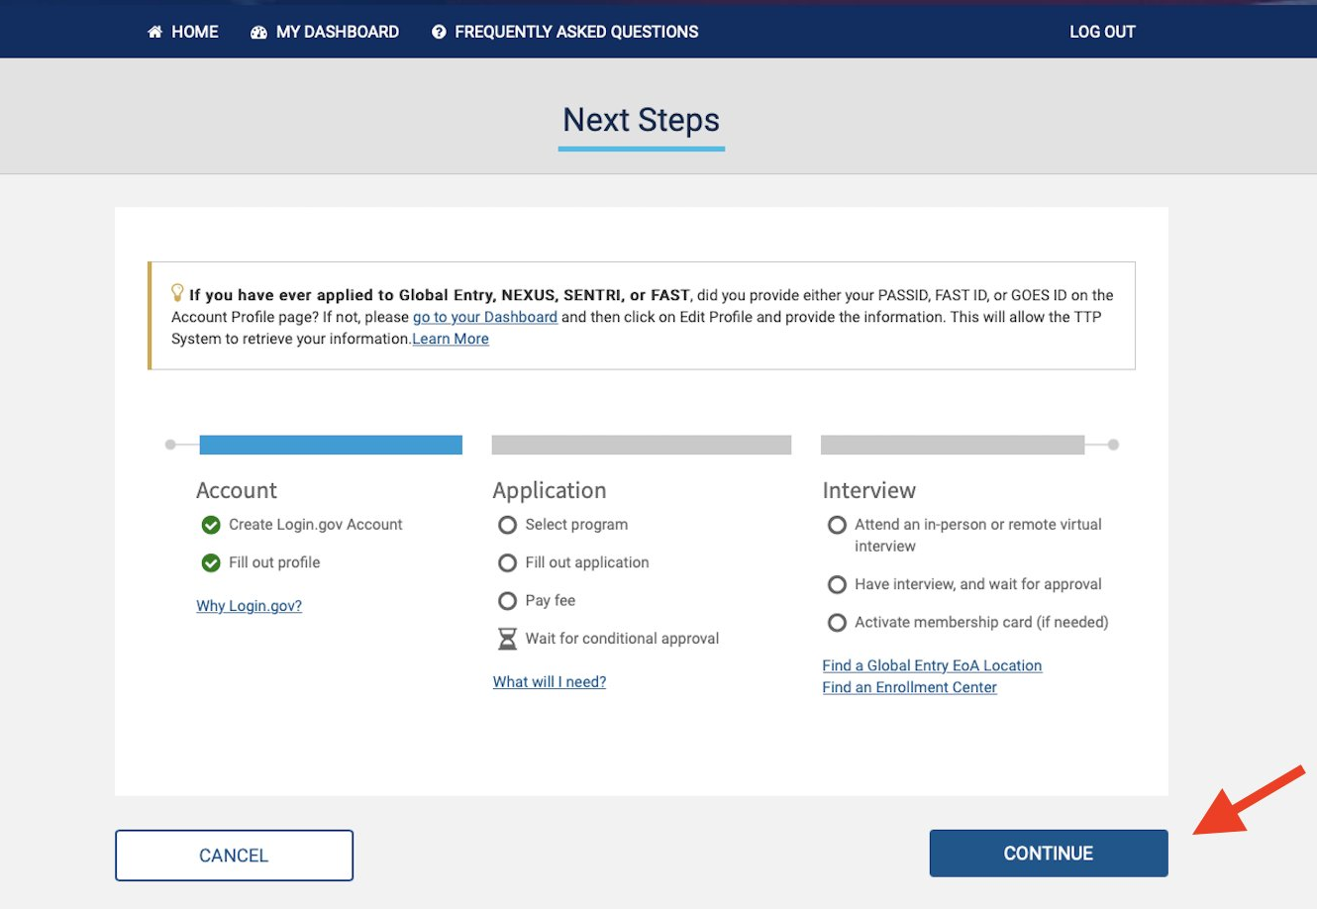
Task: Click the blue Account progress bar
Action: click(x=331, y=445)
